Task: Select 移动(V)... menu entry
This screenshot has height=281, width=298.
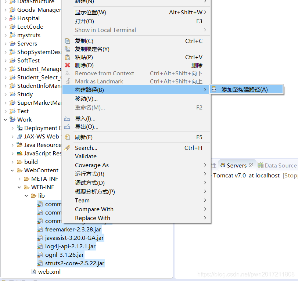Action: coord(136,98)
